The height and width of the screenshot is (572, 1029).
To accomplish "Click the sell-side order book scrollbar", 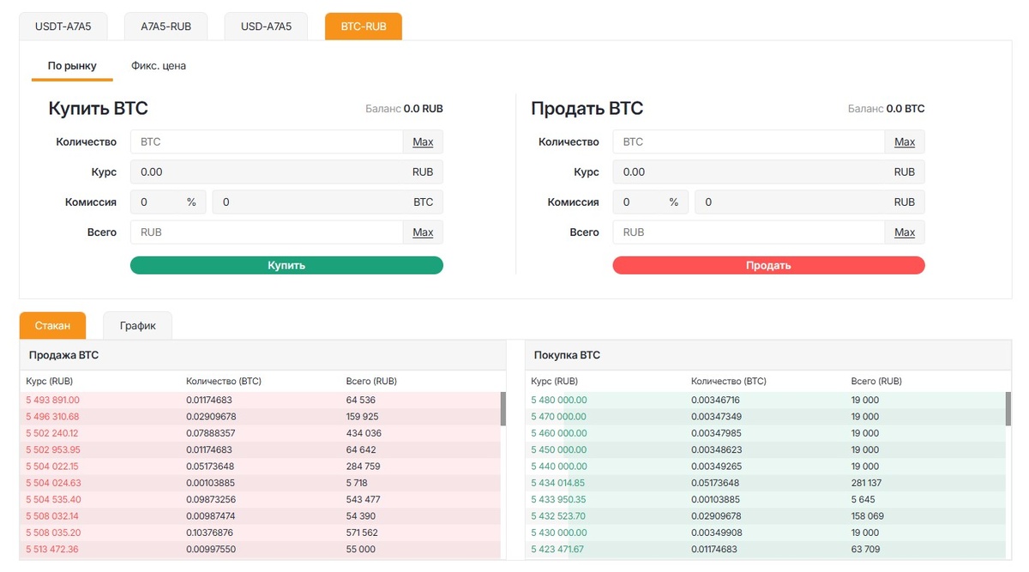I will point(503,409).
